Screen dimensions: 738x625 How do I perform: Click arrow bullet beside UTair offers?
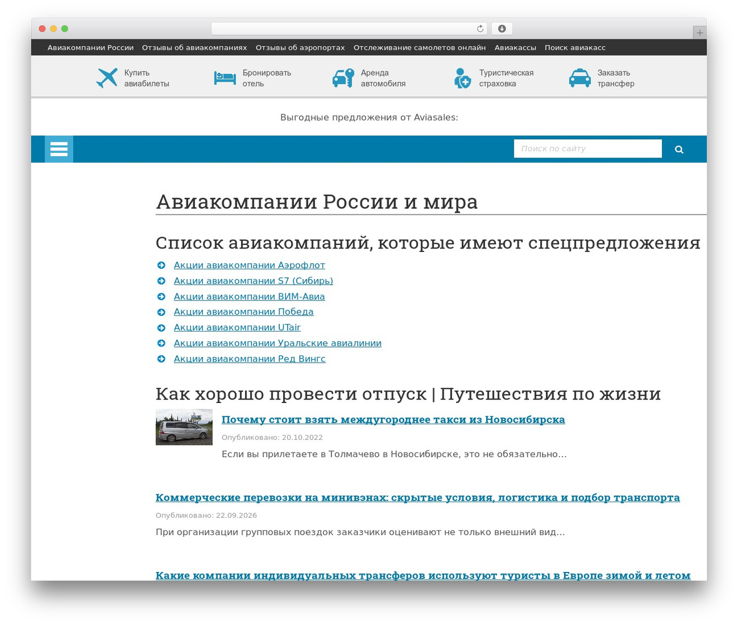click(x=161, y=327)
